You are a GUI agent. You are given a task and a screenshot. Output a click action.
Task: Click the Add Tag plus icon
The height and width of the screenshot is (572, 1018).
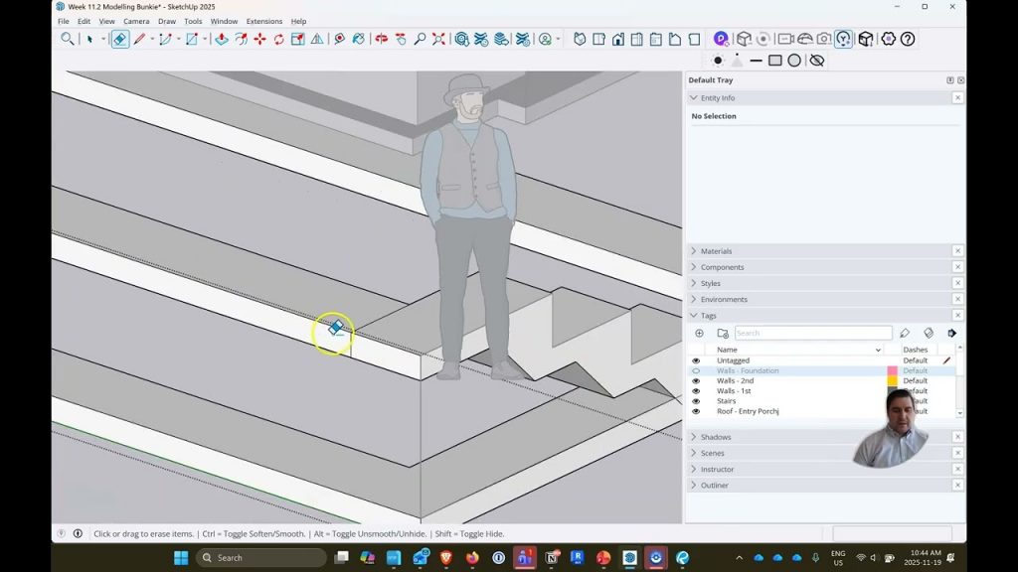coord(699,334)
